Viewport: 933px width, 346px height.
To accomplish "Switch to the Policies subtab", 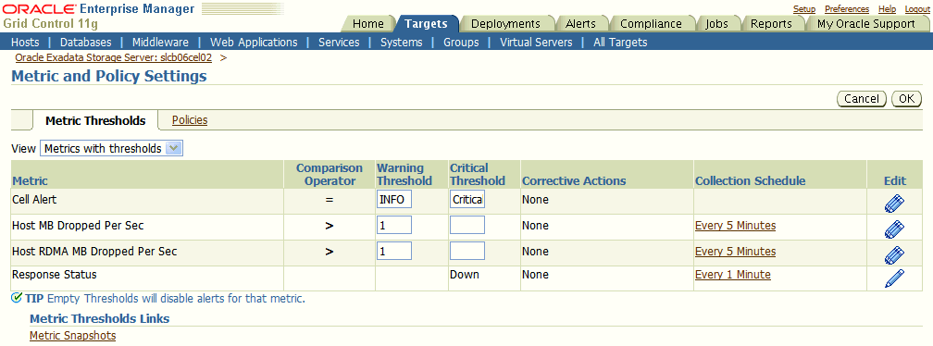I will [189, 120].
